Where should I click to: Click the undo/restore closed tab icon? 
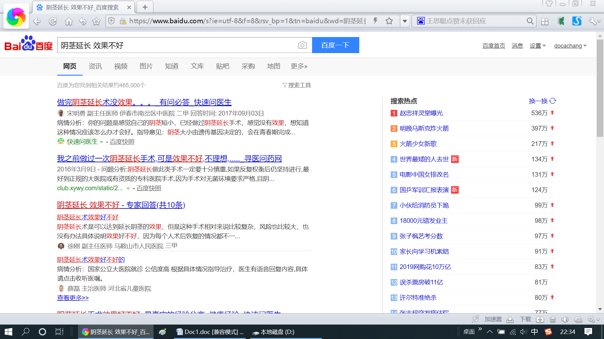click(x=82, y=21)
